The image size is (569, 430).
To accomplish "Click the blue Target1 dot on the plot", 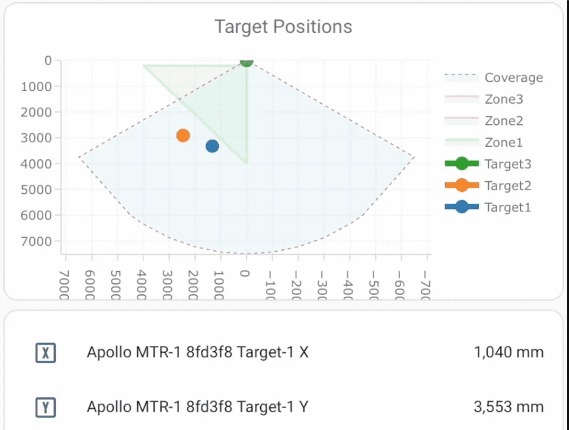I will click(212, 145).
